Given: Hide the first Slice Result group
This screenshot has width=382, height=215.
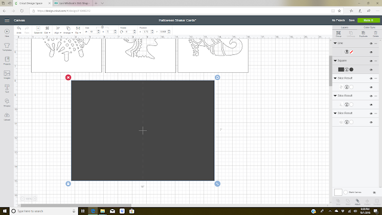Looking at the screenshot, I should point(371,78).
